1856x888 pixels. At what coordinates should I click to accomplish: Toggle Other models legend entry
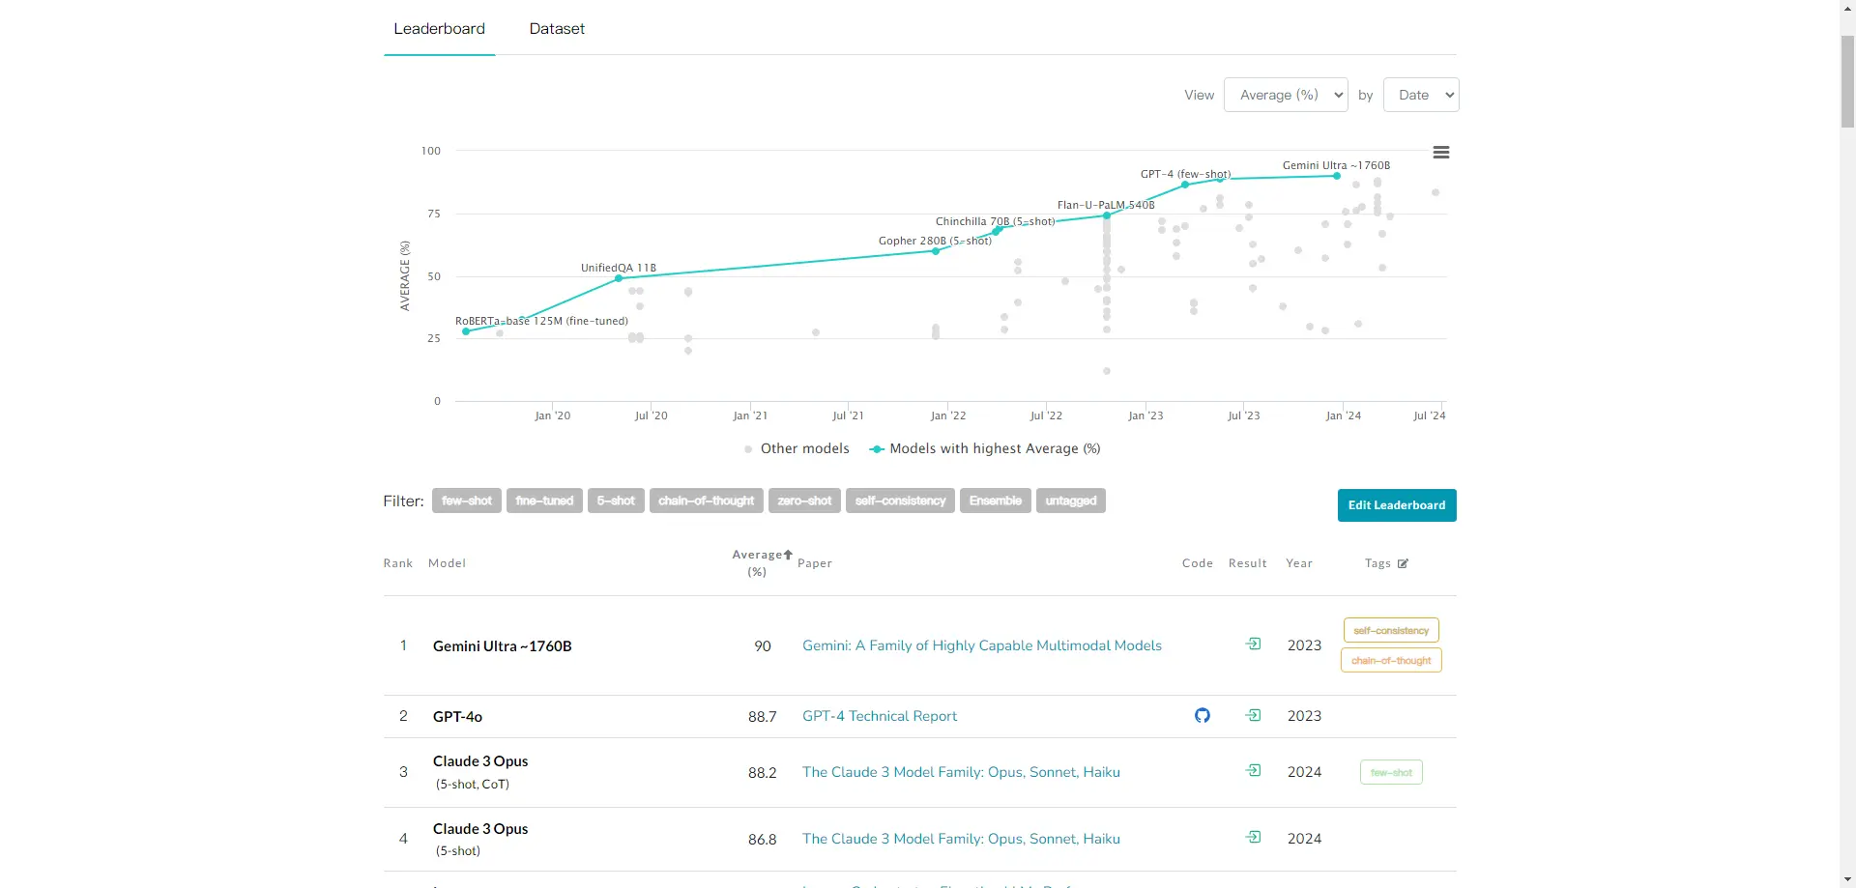point(797,448)
